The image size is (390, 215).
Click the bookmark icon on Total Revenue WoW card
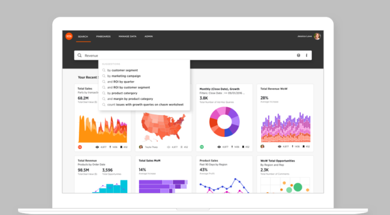304,146
